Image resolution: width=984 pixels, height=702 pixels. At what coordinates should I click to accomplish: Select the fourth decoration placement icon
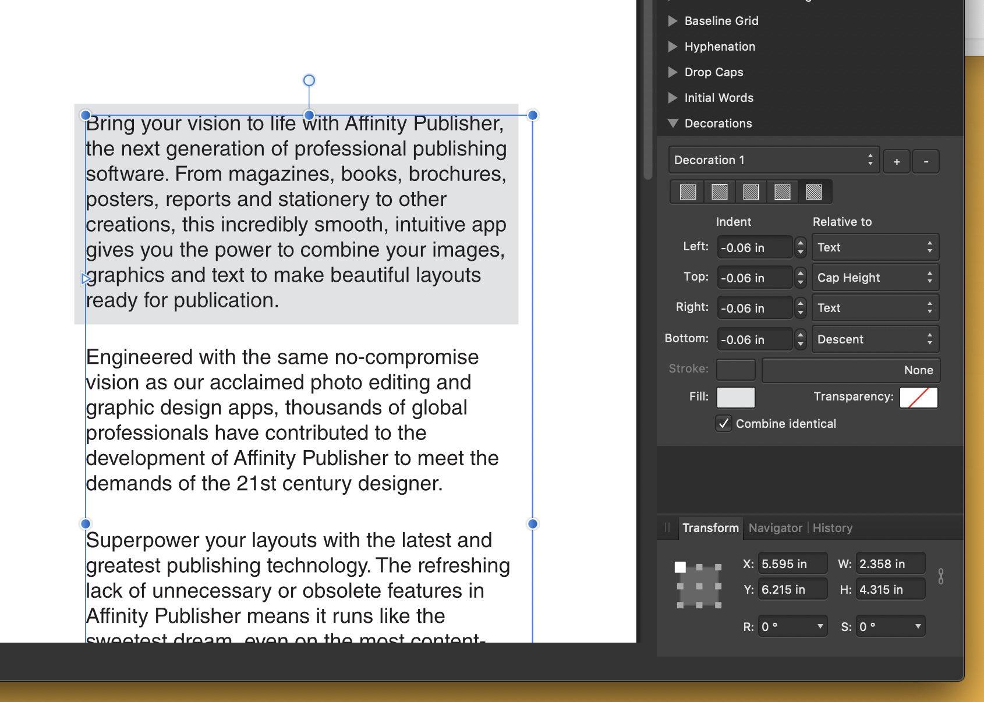(x=783, y=192)
